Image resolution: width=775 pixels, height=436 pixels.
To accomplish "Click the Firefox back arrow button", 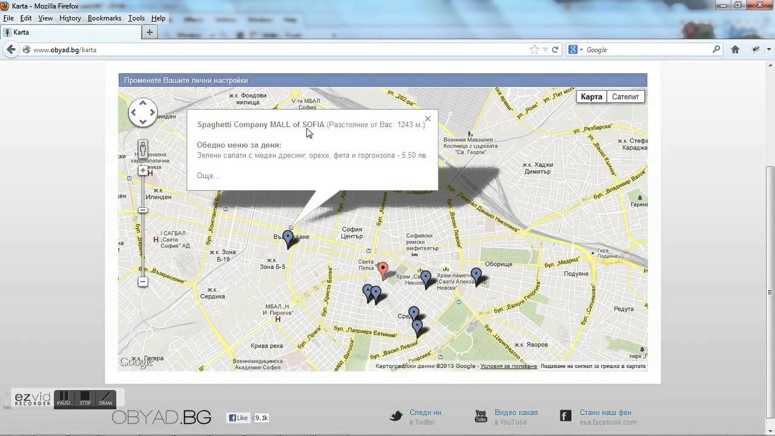I will click(x=11, y=50).
